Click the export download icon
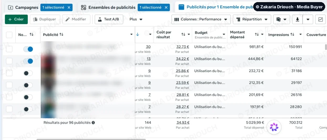This screenshot has height=140, width=327. point(298,19)
